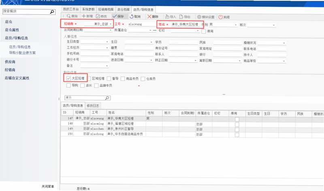
Task: Check the 导购 checkbox
Action: [x=68, y=85]
